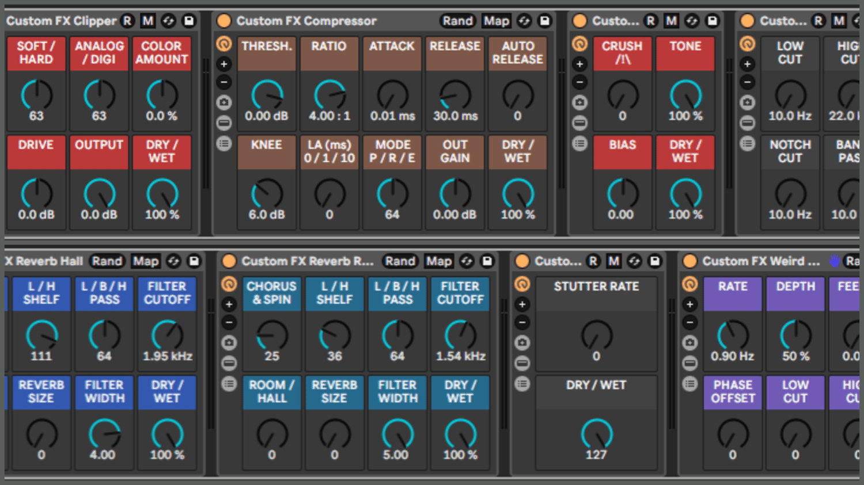Open the camera icon in Custom FX Reverb R...
The image size is (864, 485).
point(229,343)
